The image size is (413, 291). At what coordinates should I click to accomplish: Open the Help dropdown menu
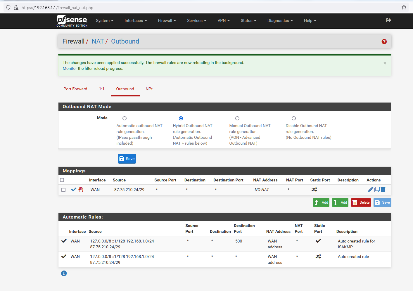click(310, 21)
